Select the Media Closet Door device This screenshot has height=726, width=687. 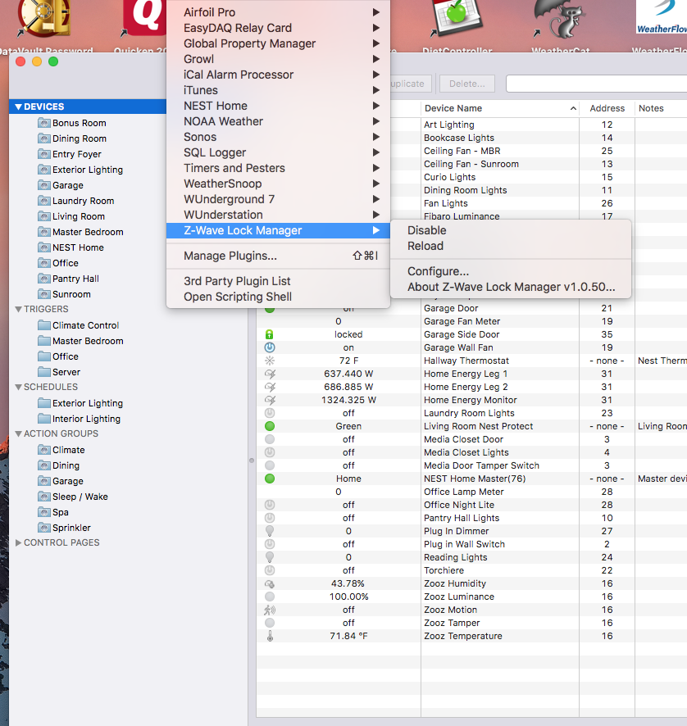pos(471,439)
